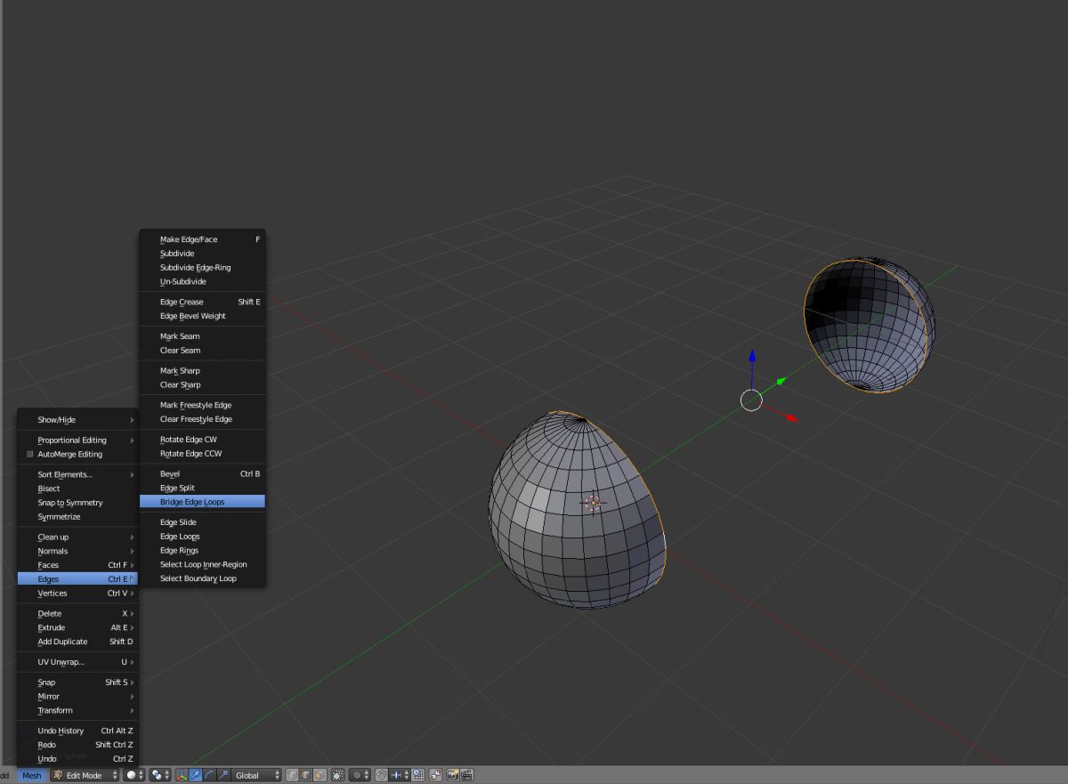
Task: Choose Edge Rings
Action: [x=202, y=551]
